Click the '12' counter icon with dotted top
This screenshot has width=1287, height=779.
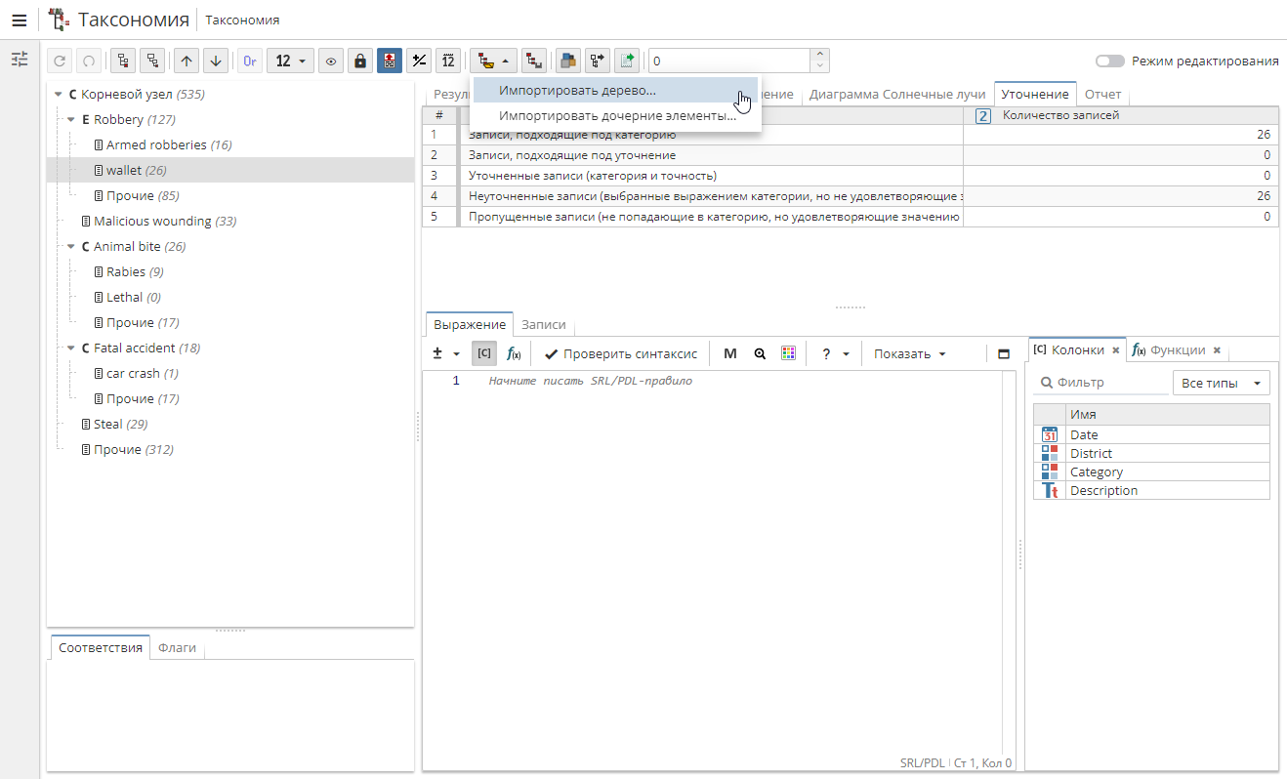[x=448, y=61]
